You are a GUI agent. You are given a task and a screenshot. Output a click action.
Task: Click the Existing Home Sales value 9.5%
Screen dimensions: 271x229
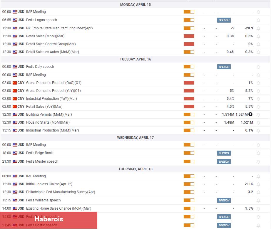[249, 208]
